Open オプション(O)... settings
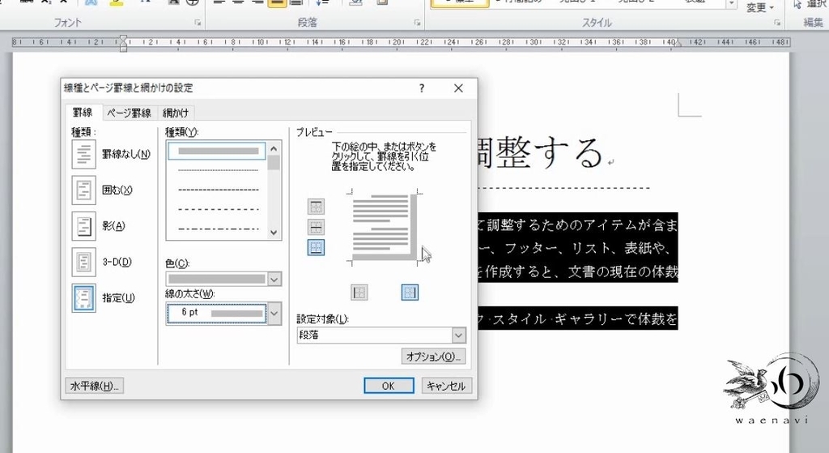The width and height of the screenshot is (829, 453). (x=433, y=357)
